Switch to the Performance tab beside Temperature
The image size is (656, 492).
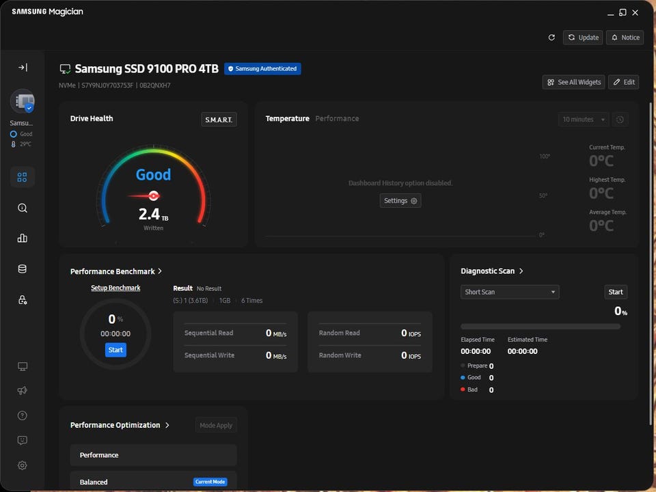tap(337, 119)
